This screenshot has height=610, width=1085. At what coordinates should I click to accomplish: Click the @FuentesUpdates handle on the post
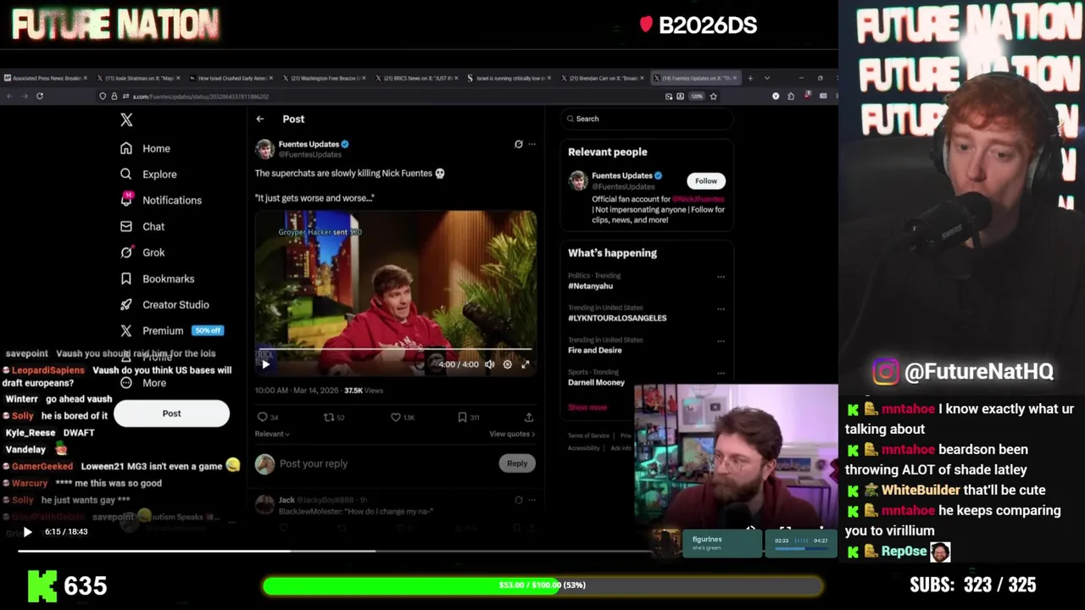click(x=310, y=155)
